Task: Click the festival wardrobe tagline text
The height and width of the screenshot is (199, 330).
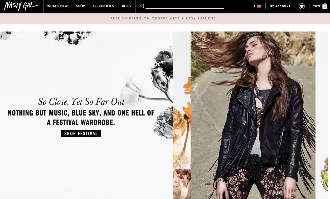Action: click(x=81, y=118)
